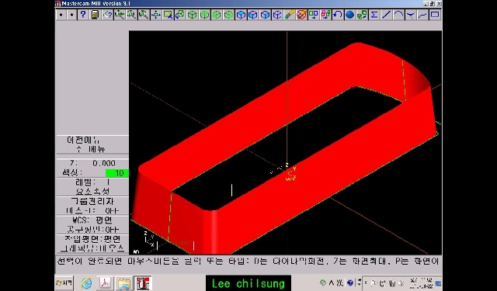Choose the Create Line tool icon

[x=386, y=15]
